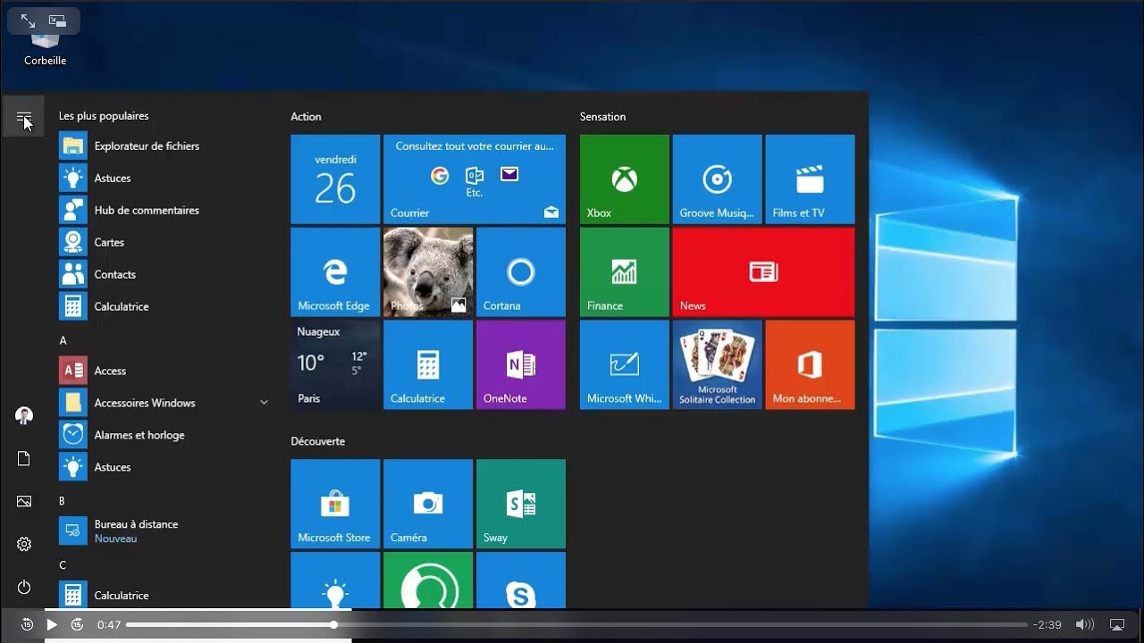Viewport: 1144px width, 643px height.
Task: Seek on the video progress bar
Action: pyautogui.click(x=576, y=625)
